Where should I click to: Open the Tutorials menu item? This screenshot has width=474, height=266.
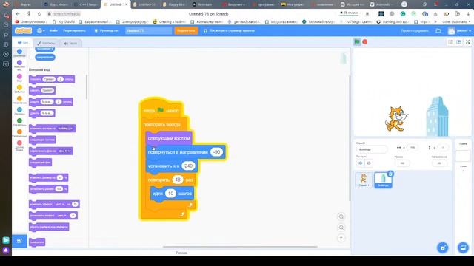(x=107, y=30)
